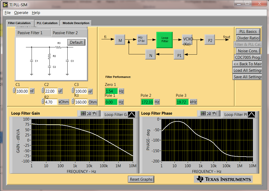Click the Default filter values button
Screen dimensions: 269x191
[76, 42]
